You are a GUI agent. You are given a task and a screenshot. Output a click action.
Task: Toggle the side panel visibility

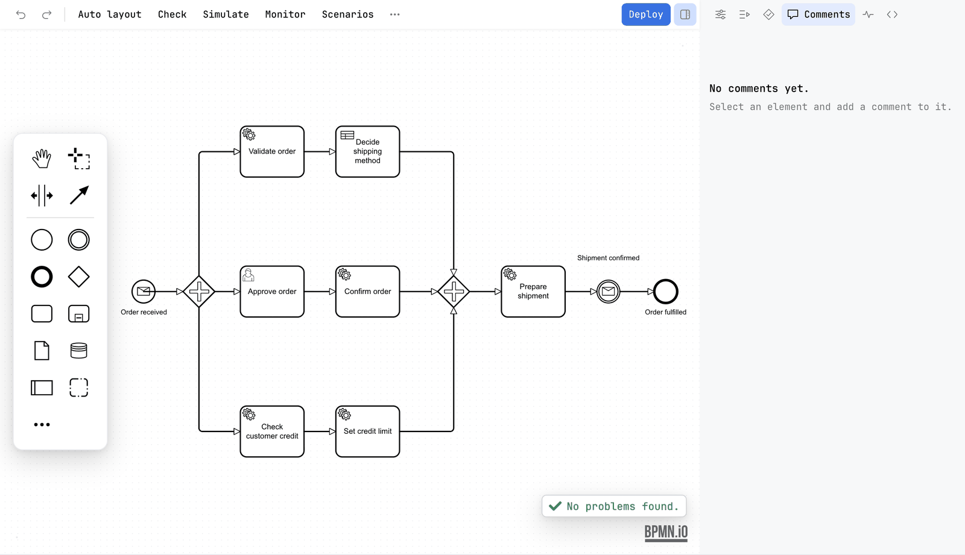point(685,14)
